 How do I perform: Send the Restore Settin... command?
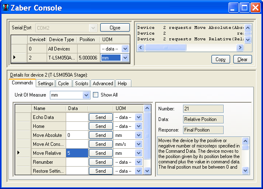101,171
